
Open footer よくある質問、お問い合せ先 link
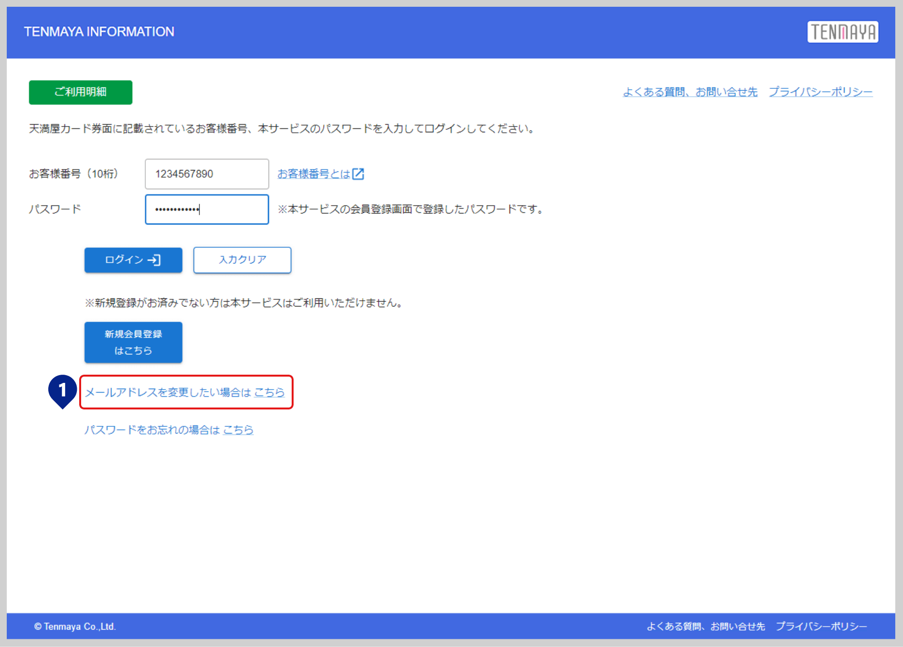705,626
